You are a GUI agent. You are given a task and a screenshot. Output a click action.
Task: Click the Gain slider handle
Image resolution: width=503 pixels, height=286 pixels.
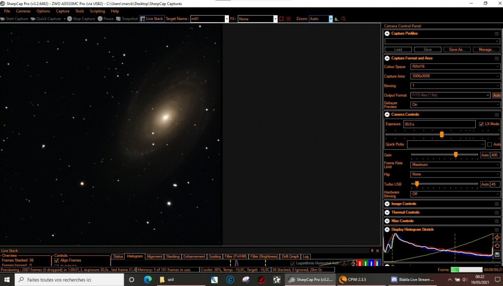pyautogui.click(x=456, y=155)
